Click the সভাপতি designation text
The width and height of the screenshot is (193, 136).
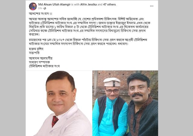(x=34, y=53)
